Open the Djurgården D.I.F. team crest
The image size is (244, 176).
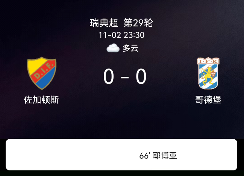click(42, 73)
